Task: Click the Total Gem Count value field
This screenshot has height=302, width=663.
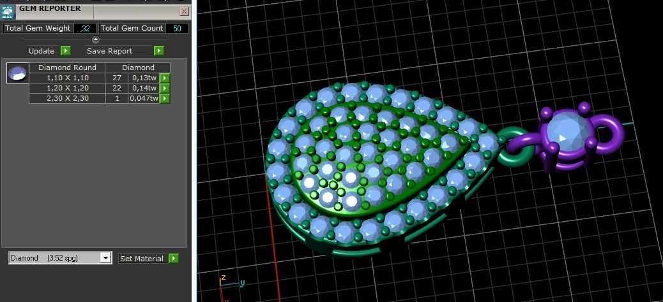Action: 177,28
